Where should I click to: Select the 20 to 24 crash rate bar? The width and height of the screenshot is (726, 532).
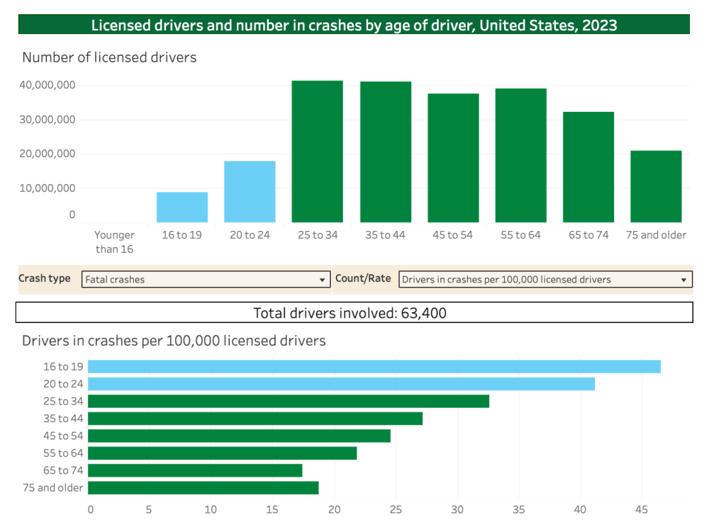pyautogui.click(x=341, y=384)
